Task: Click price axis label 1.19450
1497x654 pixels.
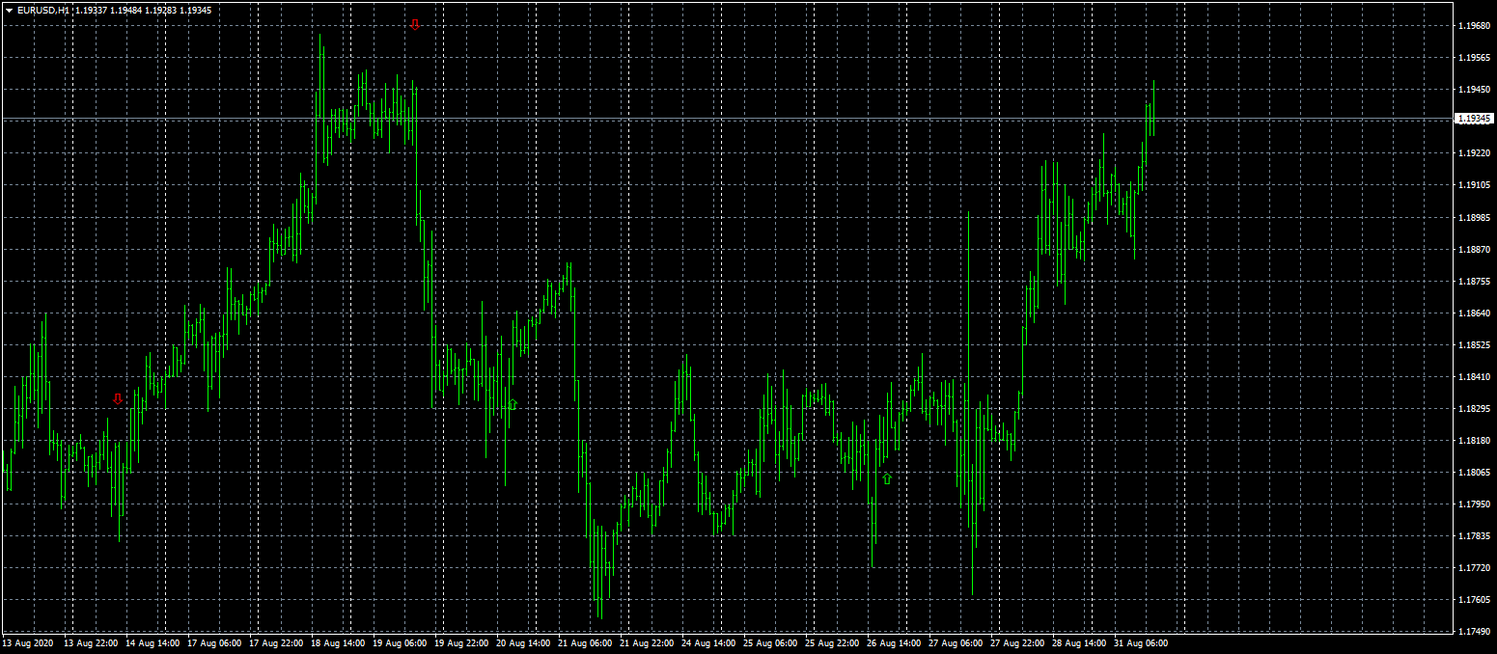Action: point(1473,90)
